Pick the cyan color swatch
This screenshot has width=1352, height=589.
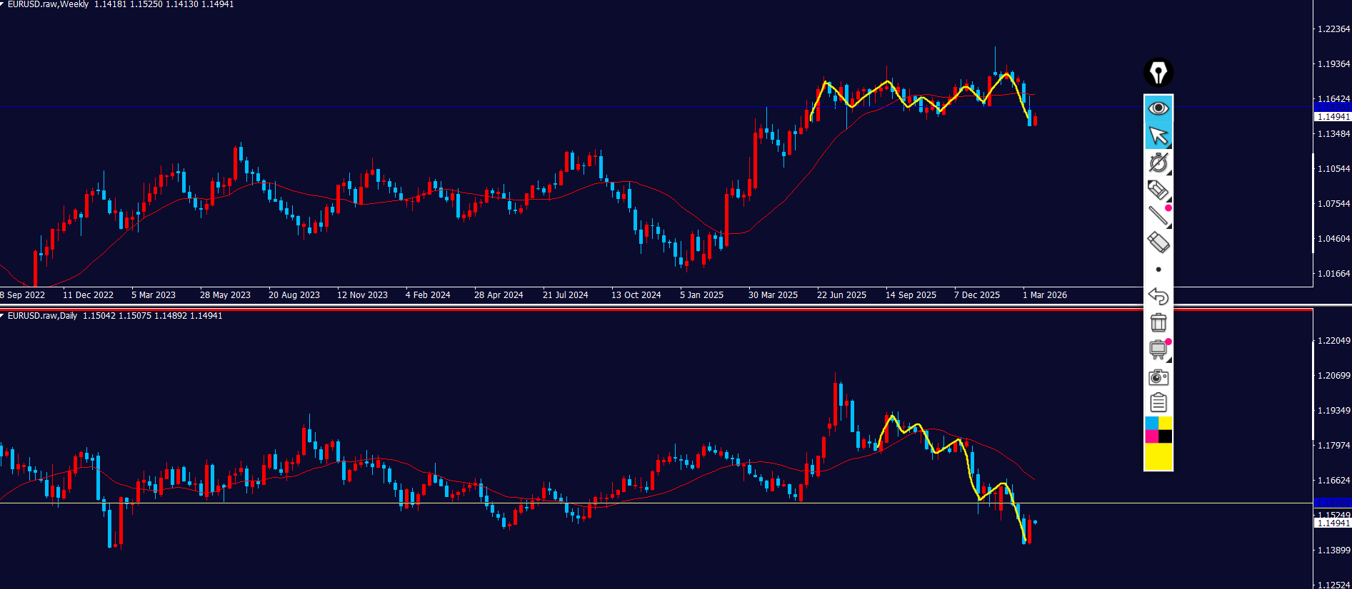(1151, 424)
